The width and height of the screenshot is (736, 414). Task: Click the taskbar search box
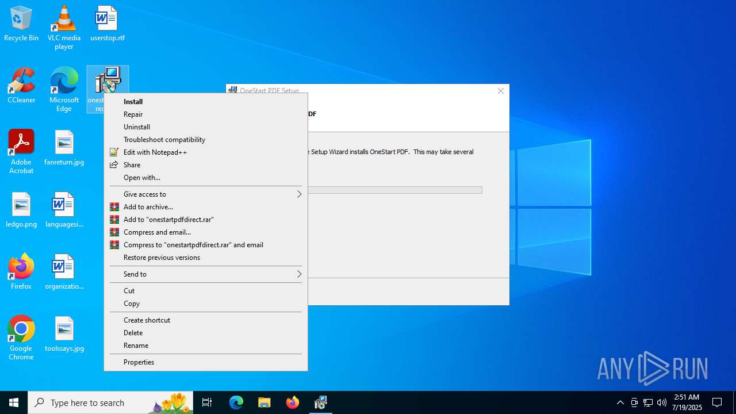click(110, 402)
